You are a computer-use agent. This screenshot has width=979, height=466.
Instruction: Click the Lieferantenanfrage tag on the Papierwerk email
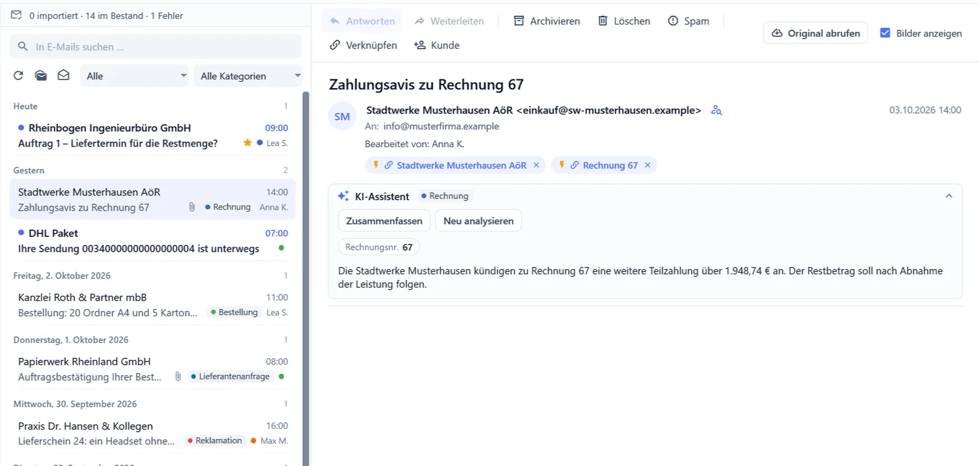click(x=230, y=376)
